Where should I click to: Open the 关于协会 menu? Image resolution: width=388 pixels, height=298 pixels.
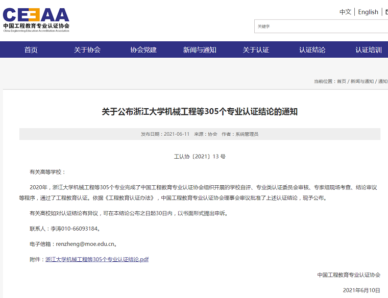click(87, 49)
